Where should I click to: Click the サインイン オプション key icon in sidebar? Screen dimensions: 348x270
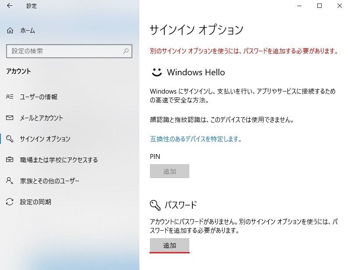point(10,139)
